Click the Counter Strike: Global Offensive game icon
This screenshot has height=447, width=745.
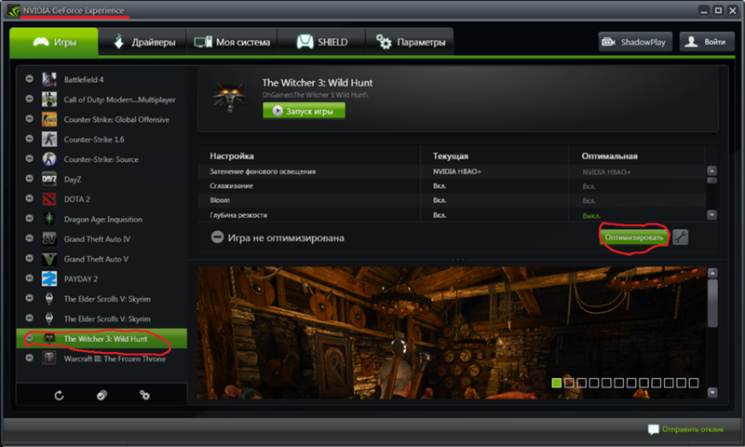click(x=49, y=119)
